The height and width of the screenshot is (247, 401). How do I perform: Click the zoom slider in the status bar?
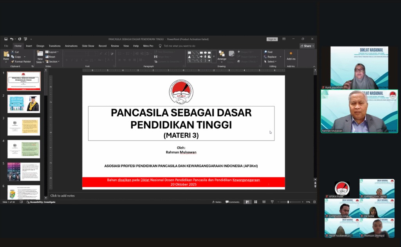(x=288, y=202)
